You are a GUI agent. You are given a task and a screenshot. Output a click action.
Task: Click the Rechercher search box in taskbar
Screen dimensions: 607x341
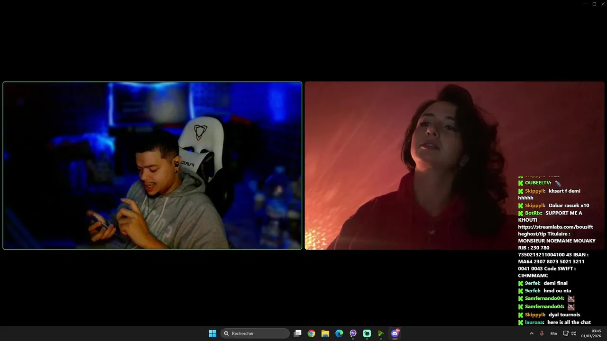(256, 333)
